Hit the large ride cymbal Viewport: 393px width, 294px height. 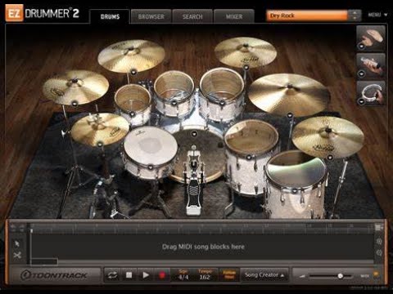(289, 94)
